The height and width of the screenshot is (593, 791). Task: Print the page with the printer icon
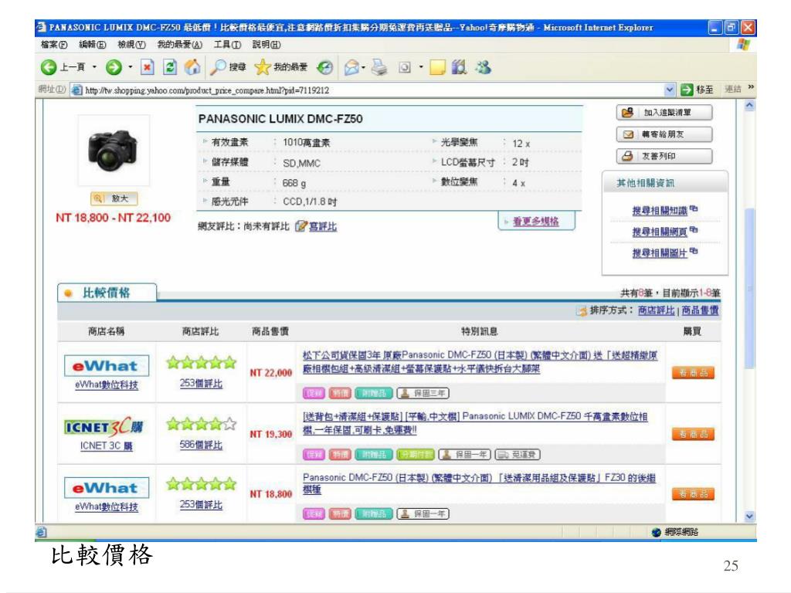[x=379, y=67]
